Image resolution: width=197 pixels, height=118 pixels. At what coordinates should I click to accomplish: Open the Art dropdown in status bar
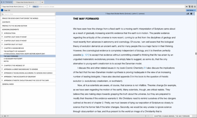(6, 116)
